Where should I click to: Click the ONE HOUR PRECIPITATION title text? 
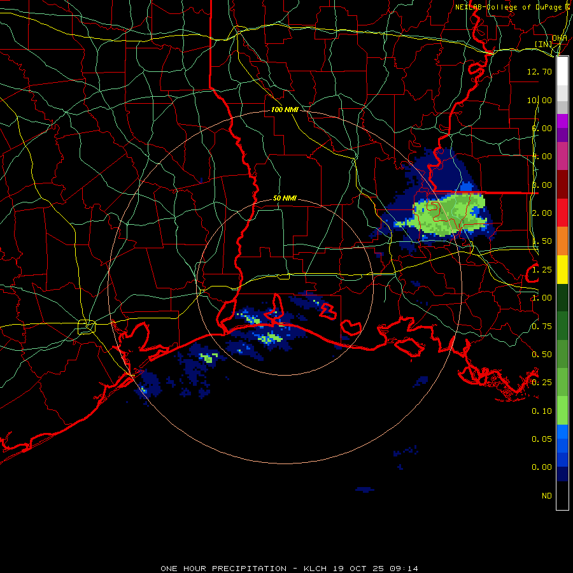tap(223, 569)
